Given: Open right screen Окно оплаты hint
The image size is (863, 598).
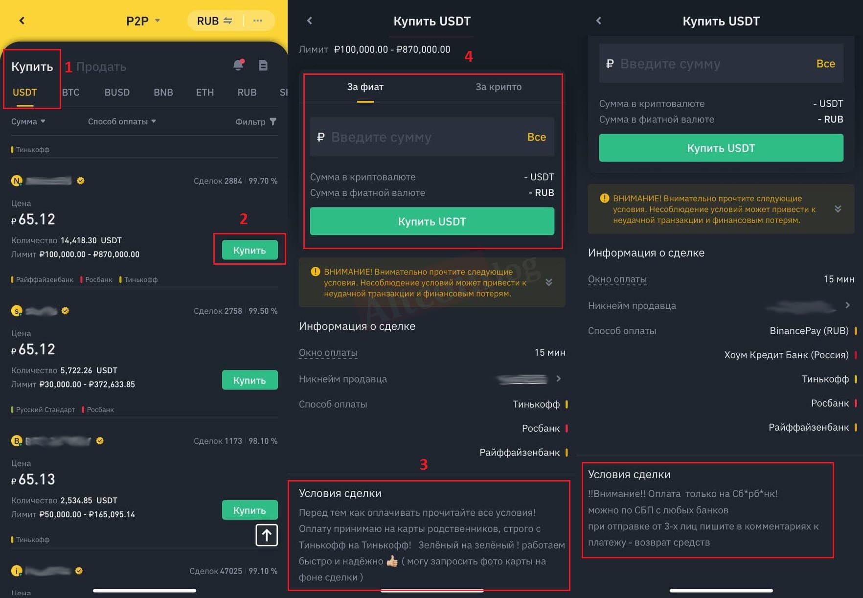Looking at the screenshot, I should pyautogui.click(x=617, y=279).
